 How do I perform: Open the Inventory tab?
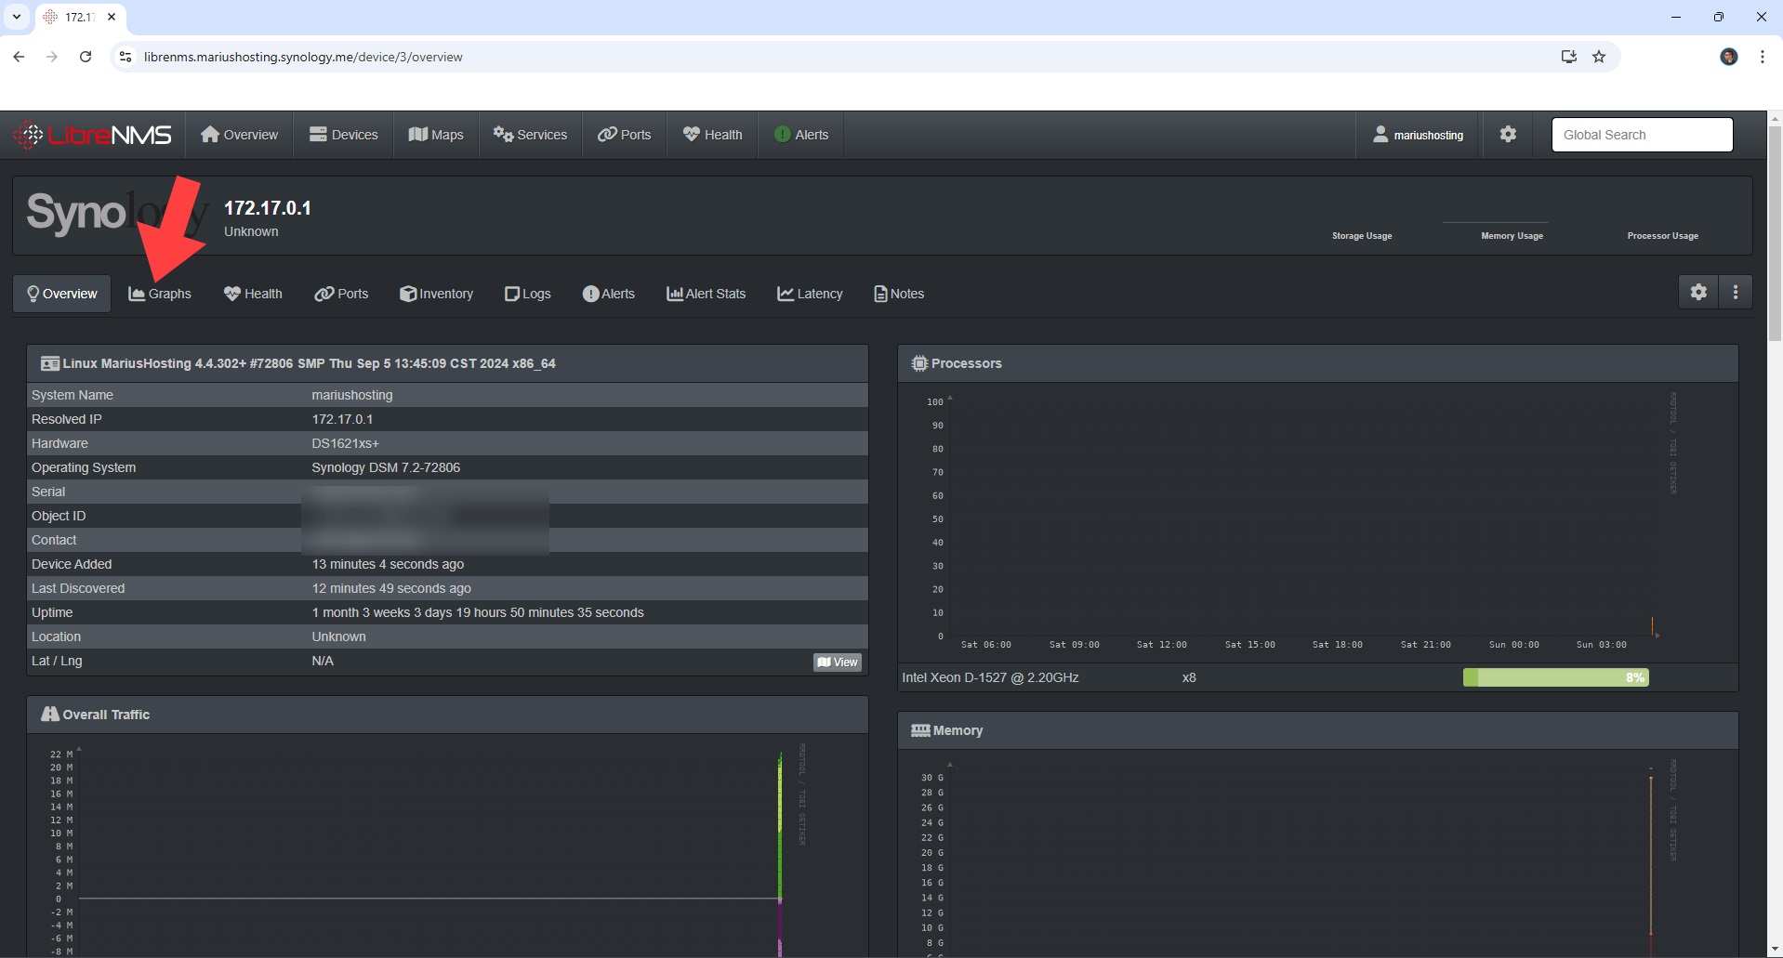click(x=436, y=294)
